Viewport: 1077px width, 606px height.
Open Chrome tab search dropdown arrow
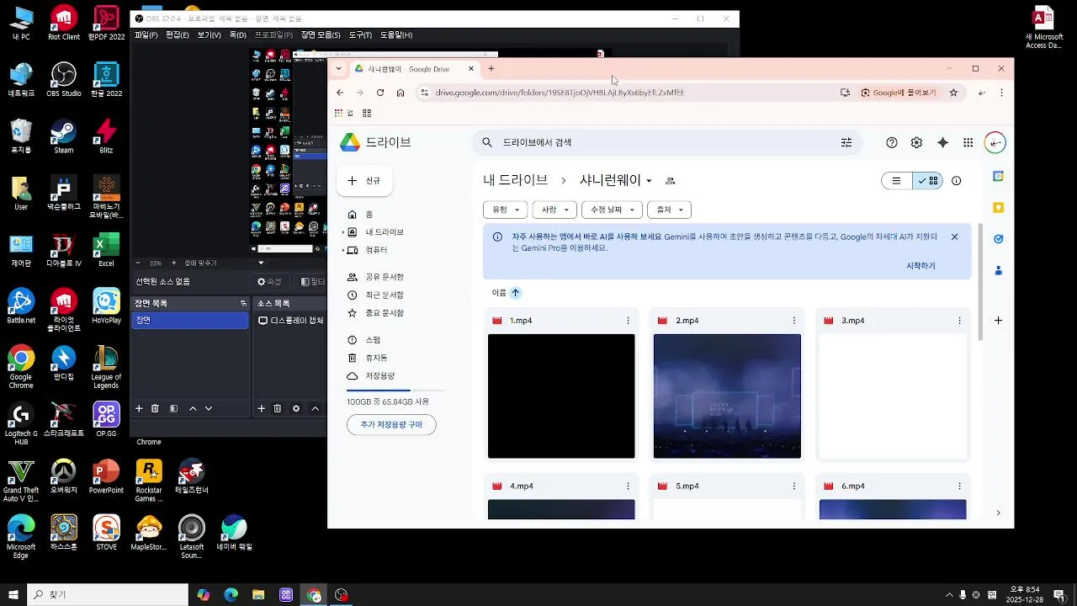point(338,69)
